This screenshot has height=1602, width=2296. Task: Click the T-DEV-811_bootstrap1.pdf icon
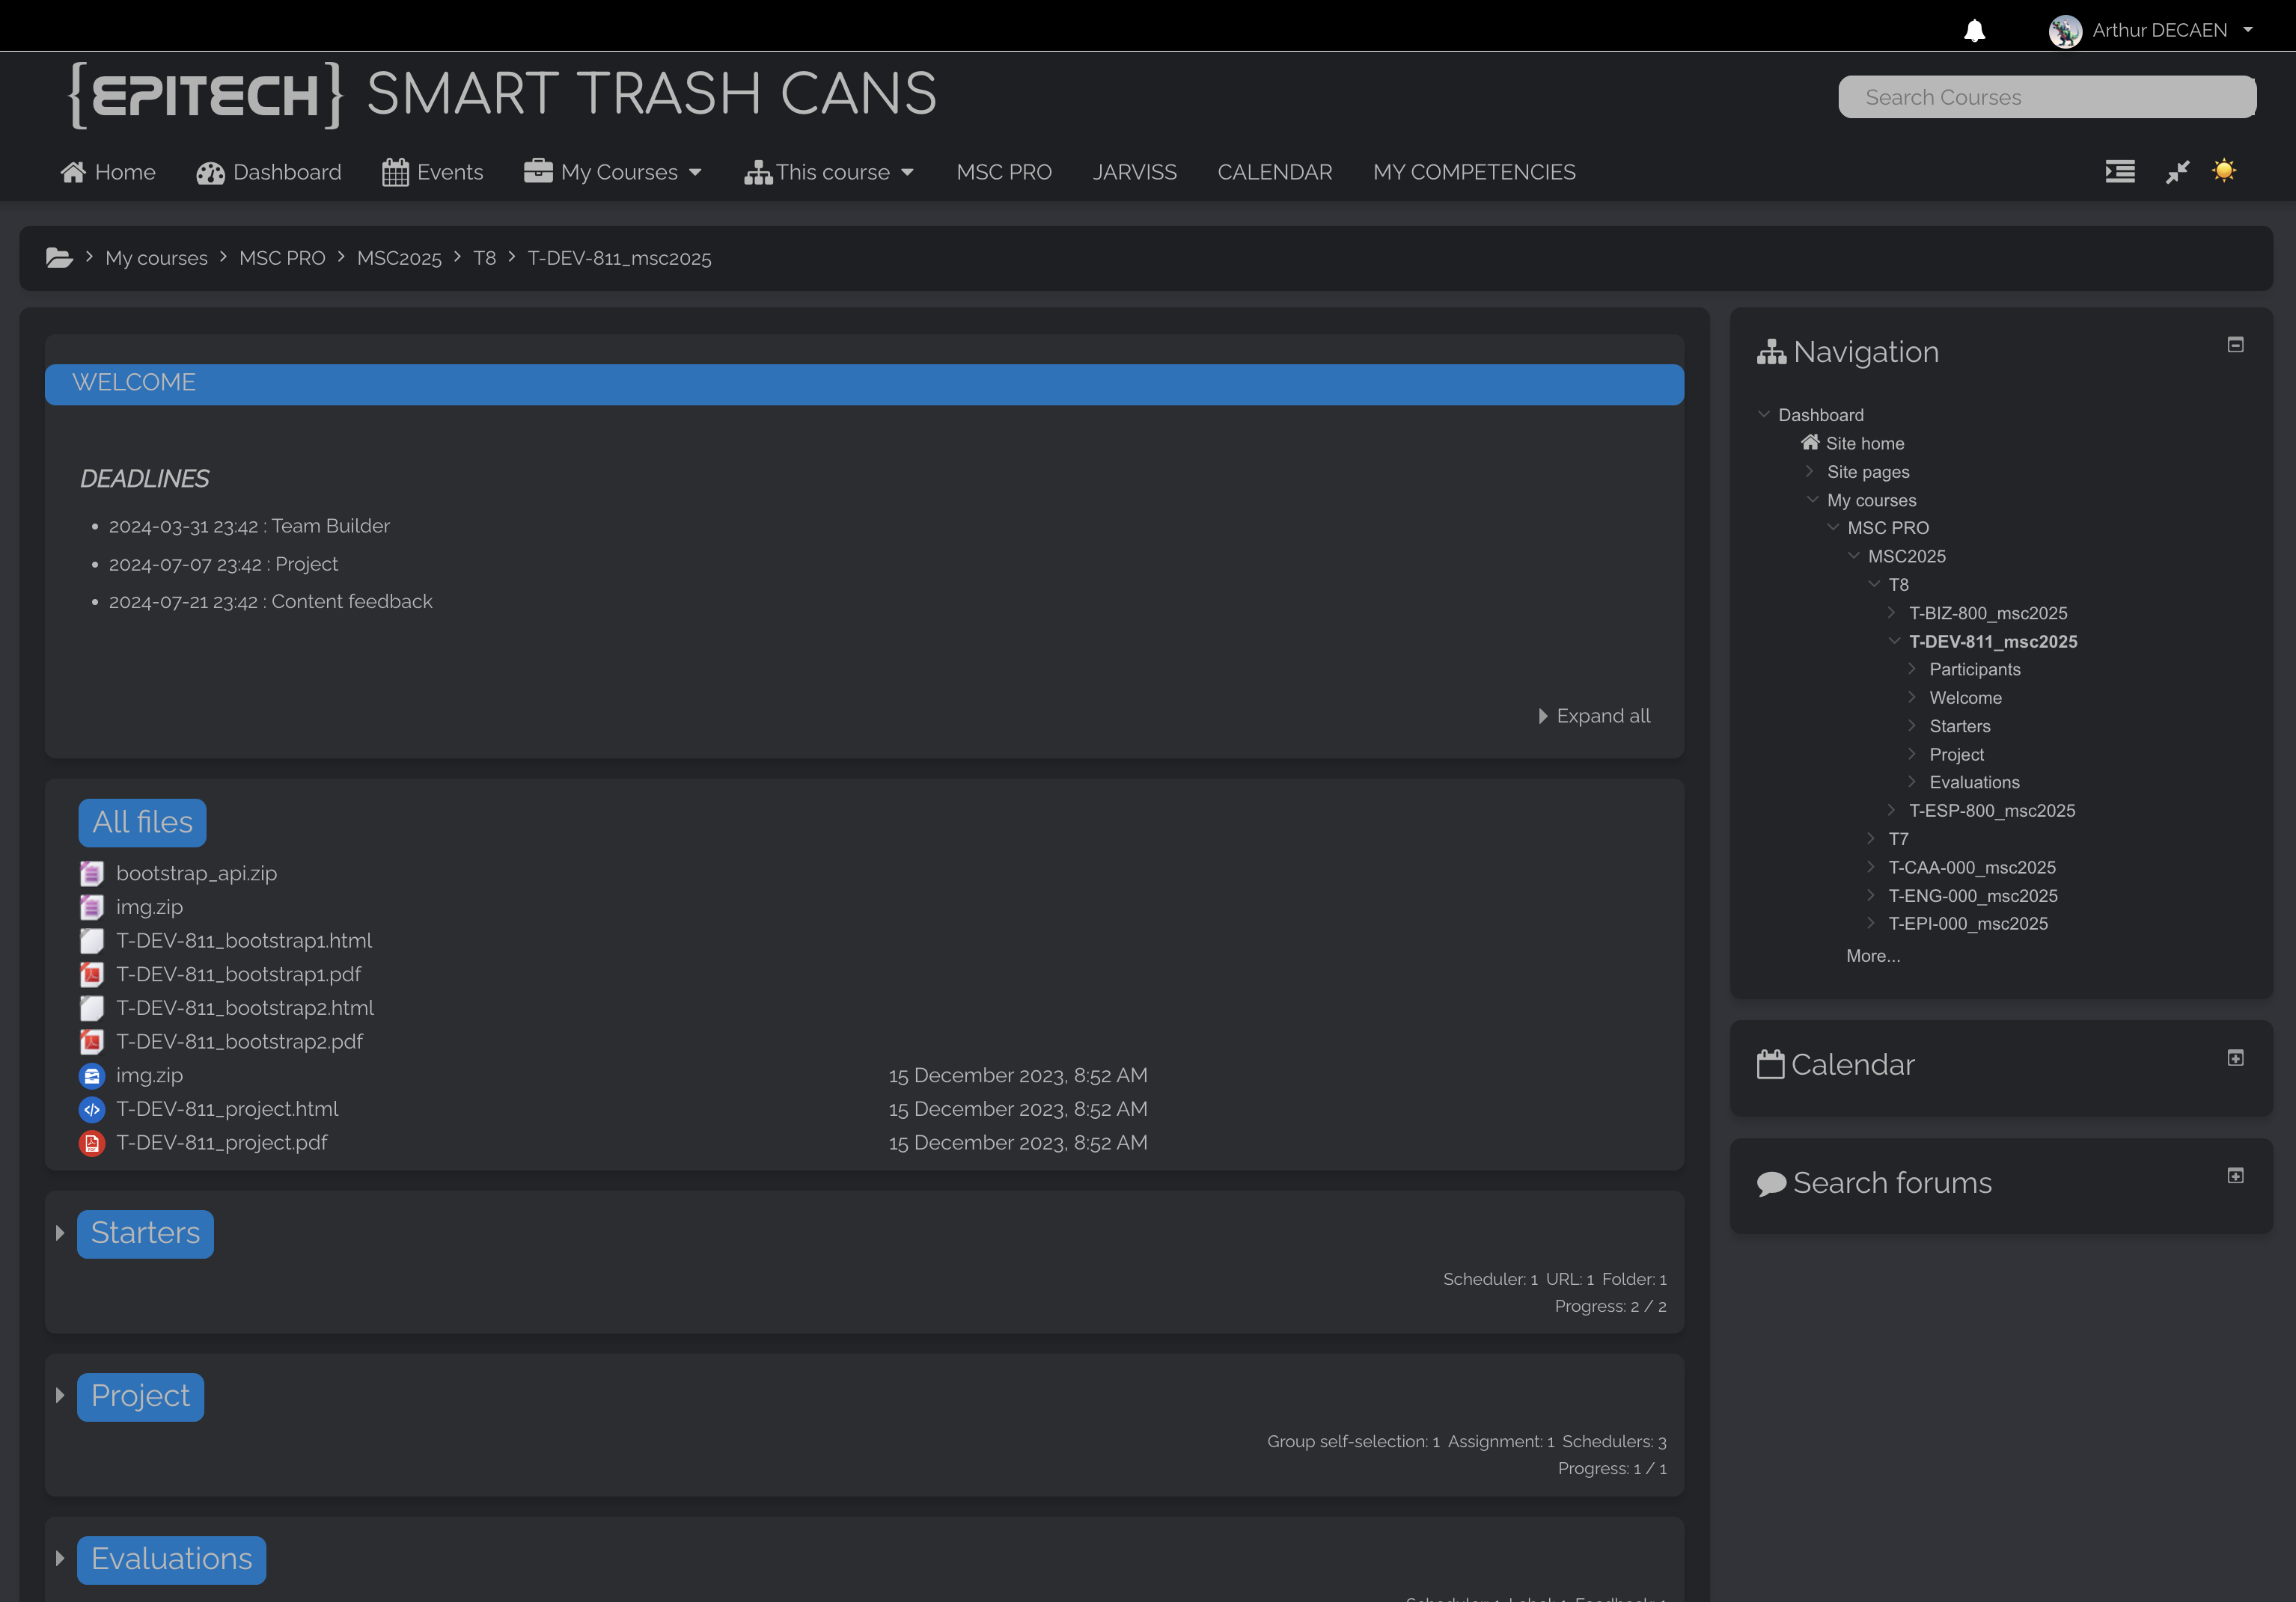[92, 975]
